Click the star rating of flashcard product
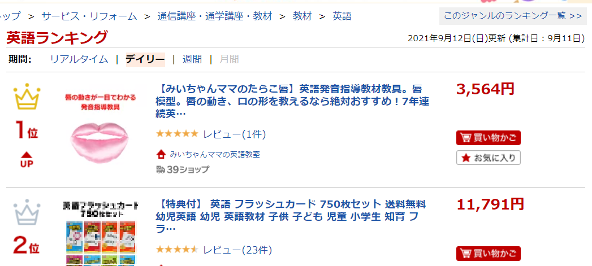 (x=177, y=250)
